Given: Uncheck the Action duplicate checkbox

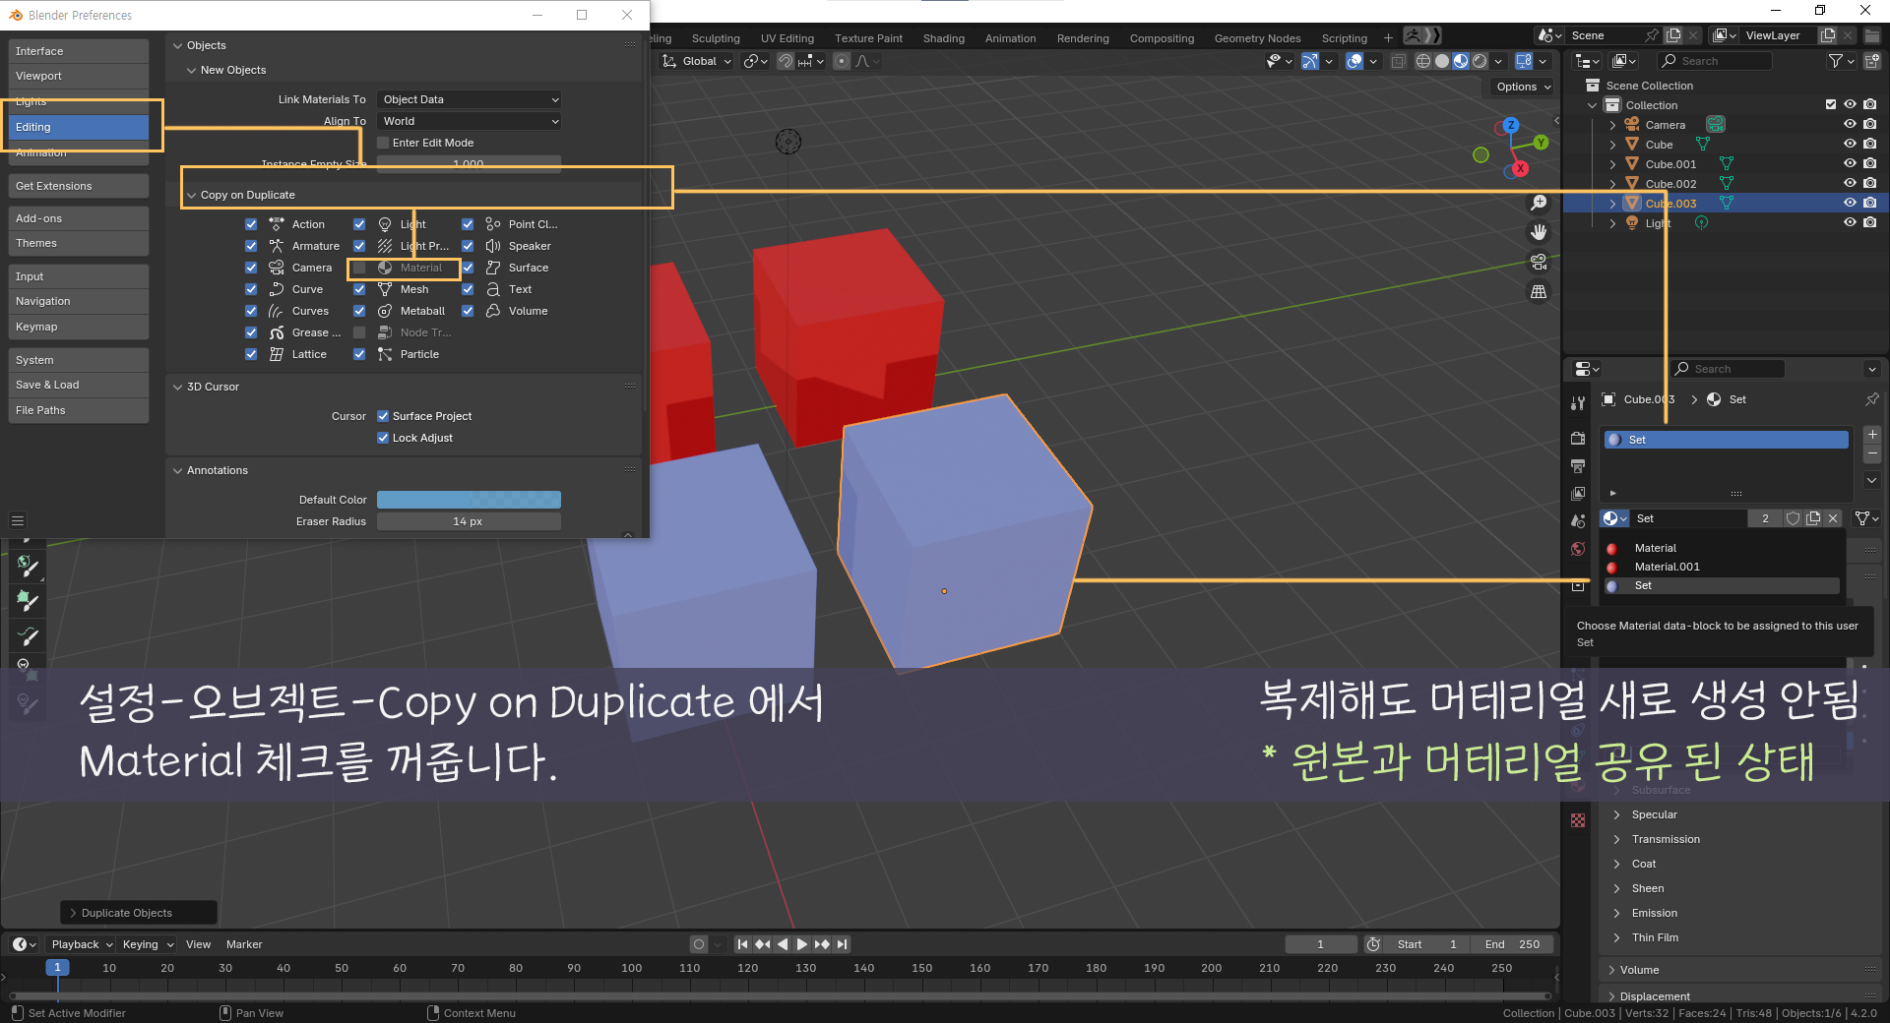Looking at the screenshot, I should pos(251,224).
